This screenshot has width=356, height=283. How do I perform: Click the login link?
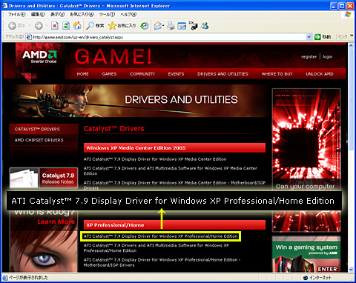click(327, 56)
